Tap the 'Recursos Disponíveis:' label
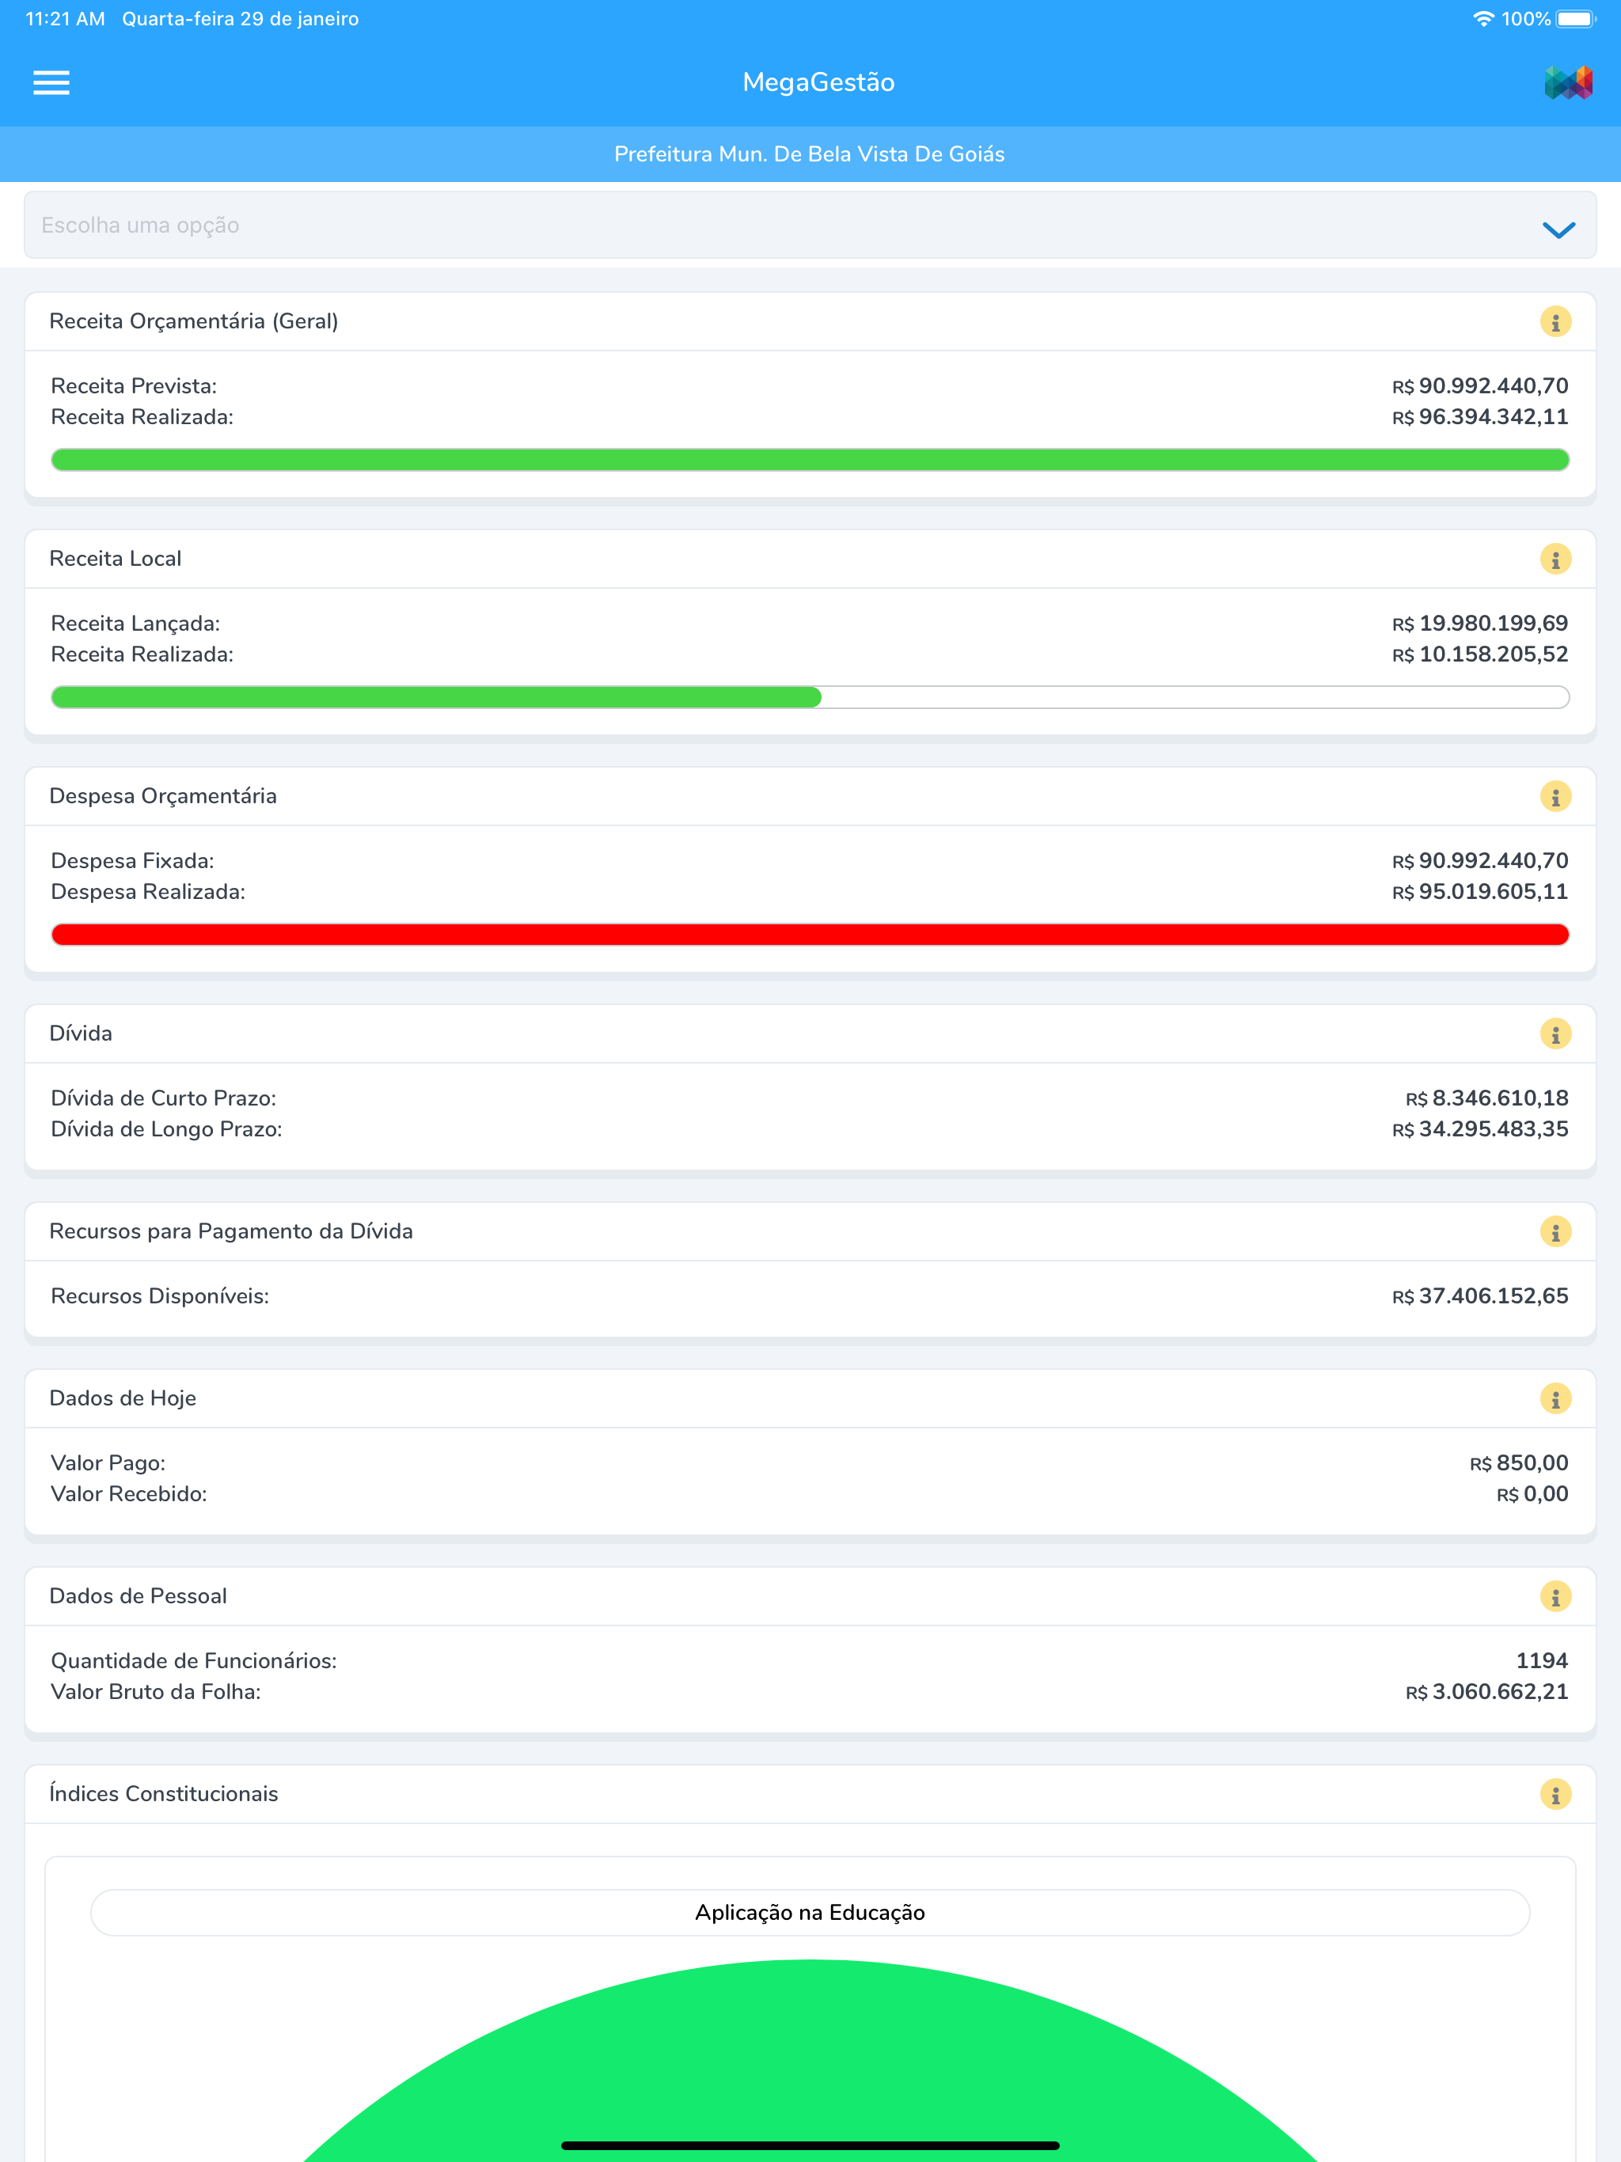Viewport: 1621px width, 2162px height. [x=161, y=1297]
